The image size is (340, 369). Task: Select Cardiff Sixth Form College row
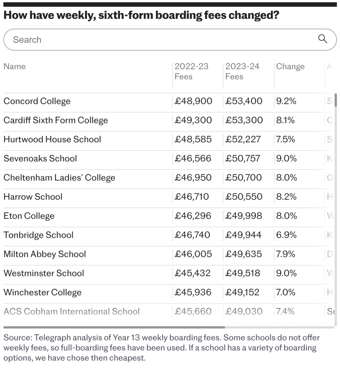56,120
